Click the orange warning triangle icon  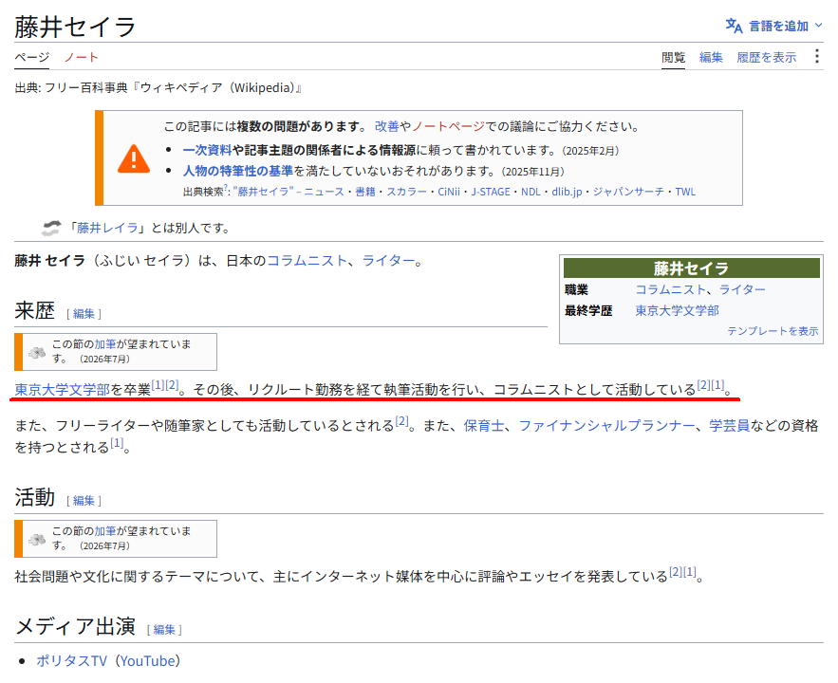coord(134,158)
